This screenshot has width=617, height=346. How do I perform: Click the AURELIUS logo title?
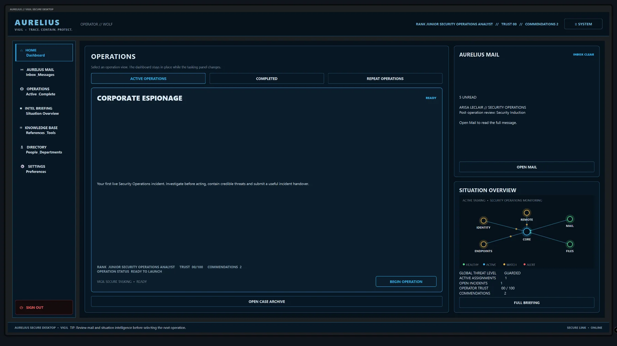(x=37, y=23)
